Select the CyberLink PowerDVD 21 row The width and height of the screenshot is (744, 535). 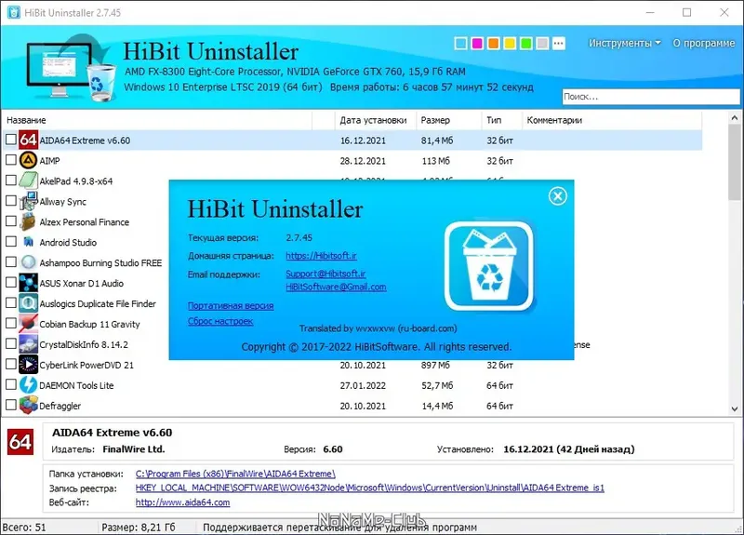[352, 365]
